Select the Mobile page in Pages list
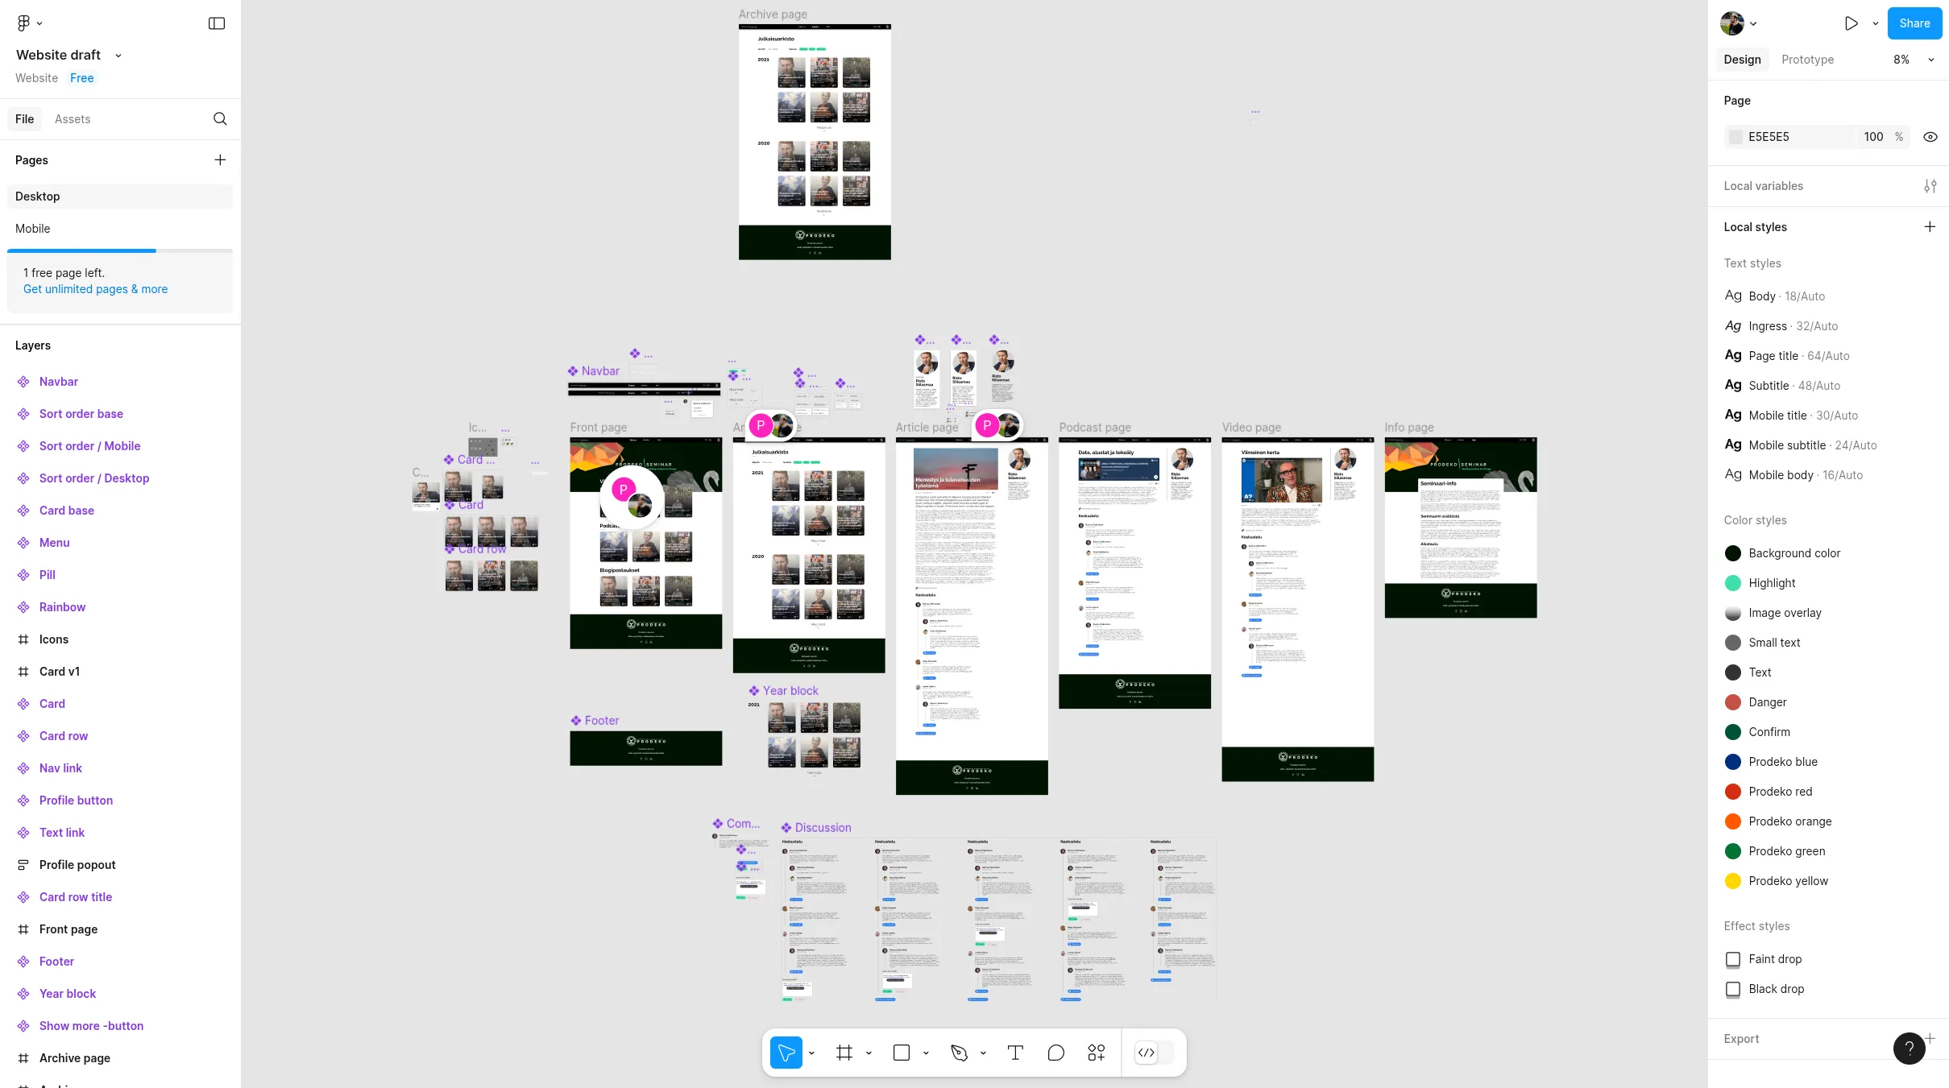1949x1088 pixels. pos(33,229)
